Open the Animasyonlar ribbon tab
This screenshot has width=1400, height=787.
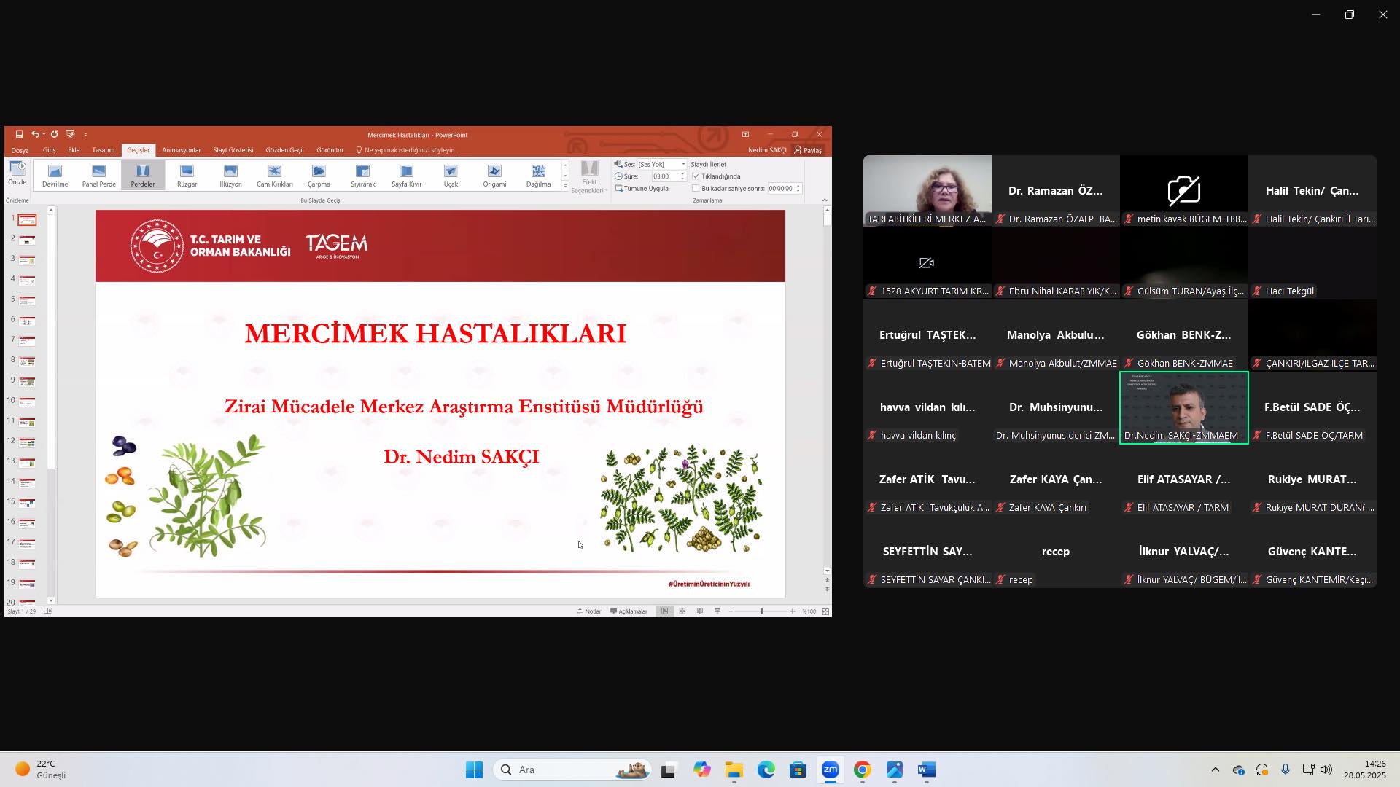(181, 150)
